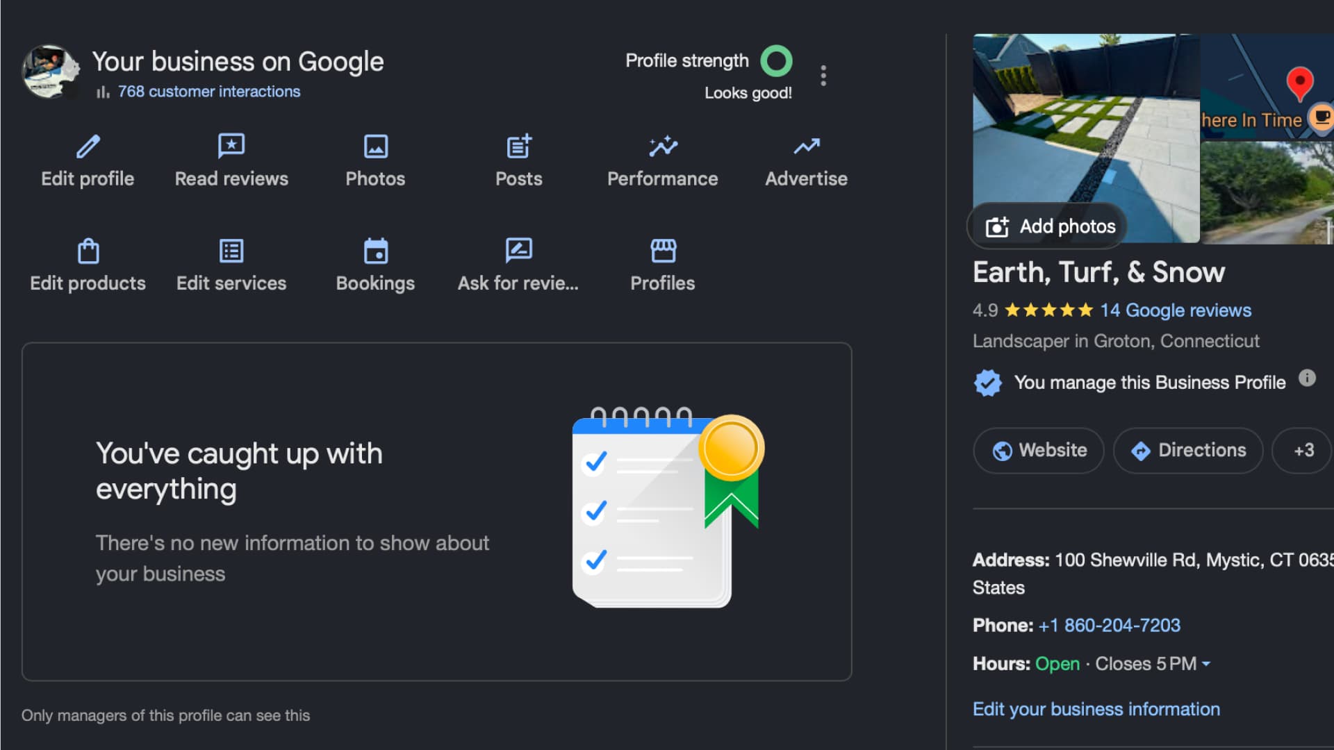Viewport: 1334px width, 750px height.
Task: Click the Profile strength green ring
Action: (x=776, y=61)
